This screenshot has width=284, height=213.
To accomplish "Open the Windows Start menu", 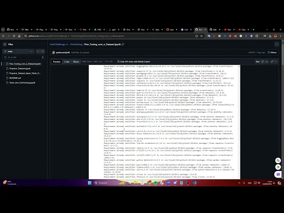I will coord(90,183).
